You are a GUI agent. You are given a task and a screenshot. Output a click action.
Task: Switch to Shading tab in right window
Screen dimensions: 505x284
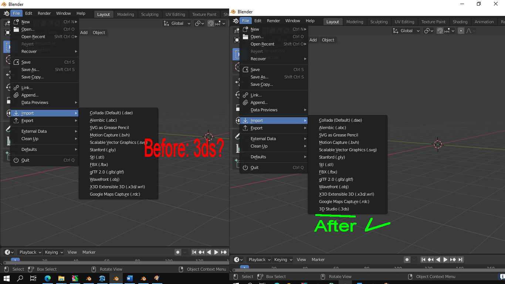pos(460,22)
